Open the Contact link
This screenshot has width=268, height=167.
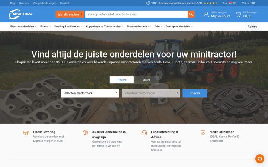coord(65,3)
